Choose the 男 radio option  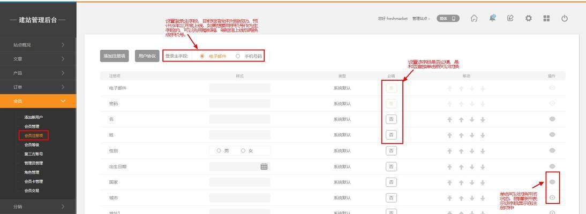click(219, 151)
